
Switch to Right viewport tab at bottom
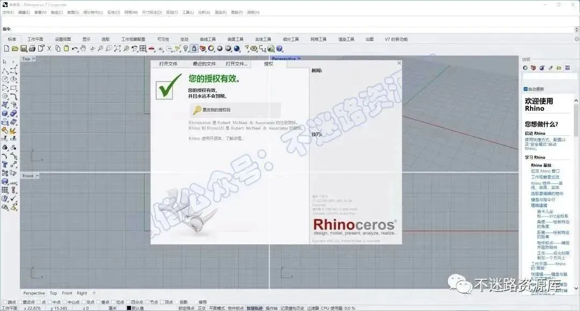pyautogui.click(x=82, y=293)
